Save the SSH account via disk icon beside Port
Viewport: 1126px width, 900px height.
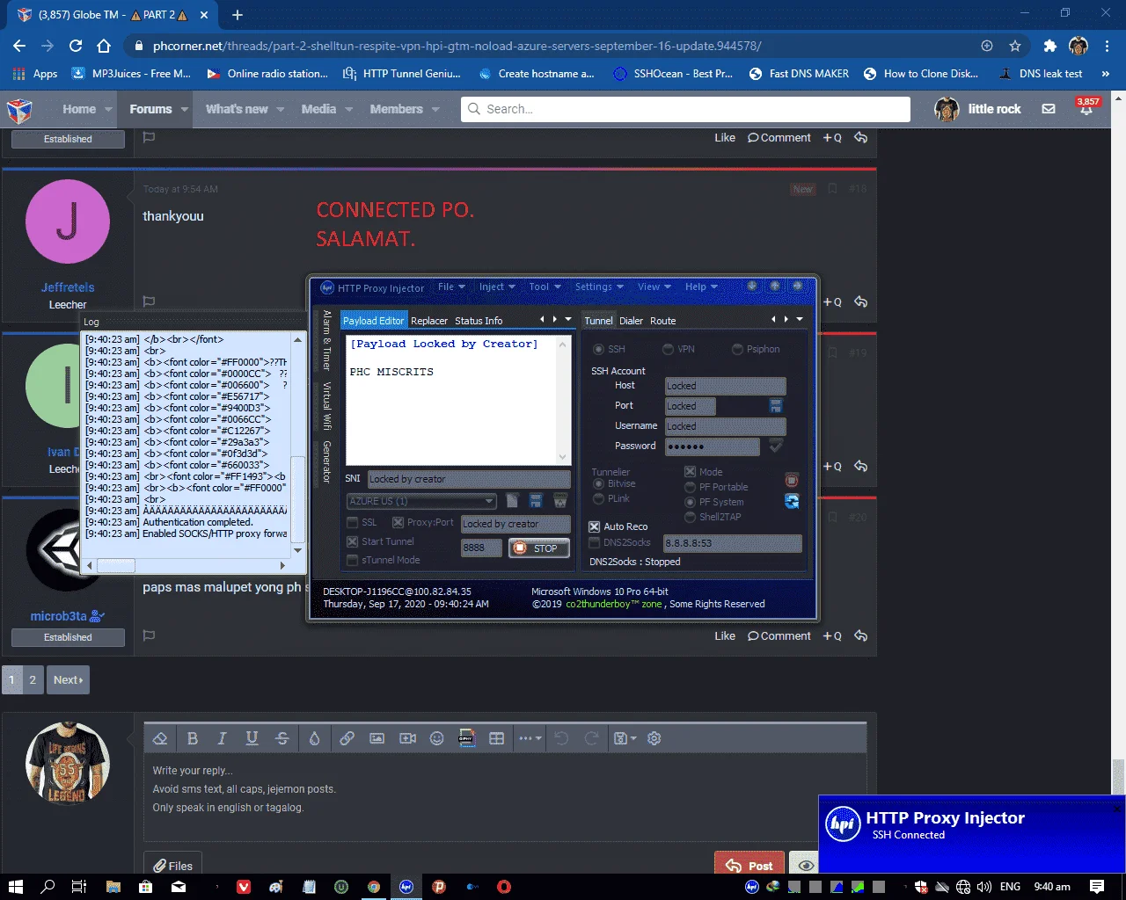(776, 405)
